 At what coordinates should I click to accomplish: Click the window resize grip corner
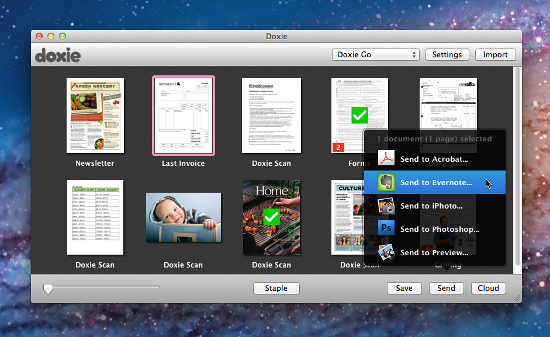(x=516, y=298)
